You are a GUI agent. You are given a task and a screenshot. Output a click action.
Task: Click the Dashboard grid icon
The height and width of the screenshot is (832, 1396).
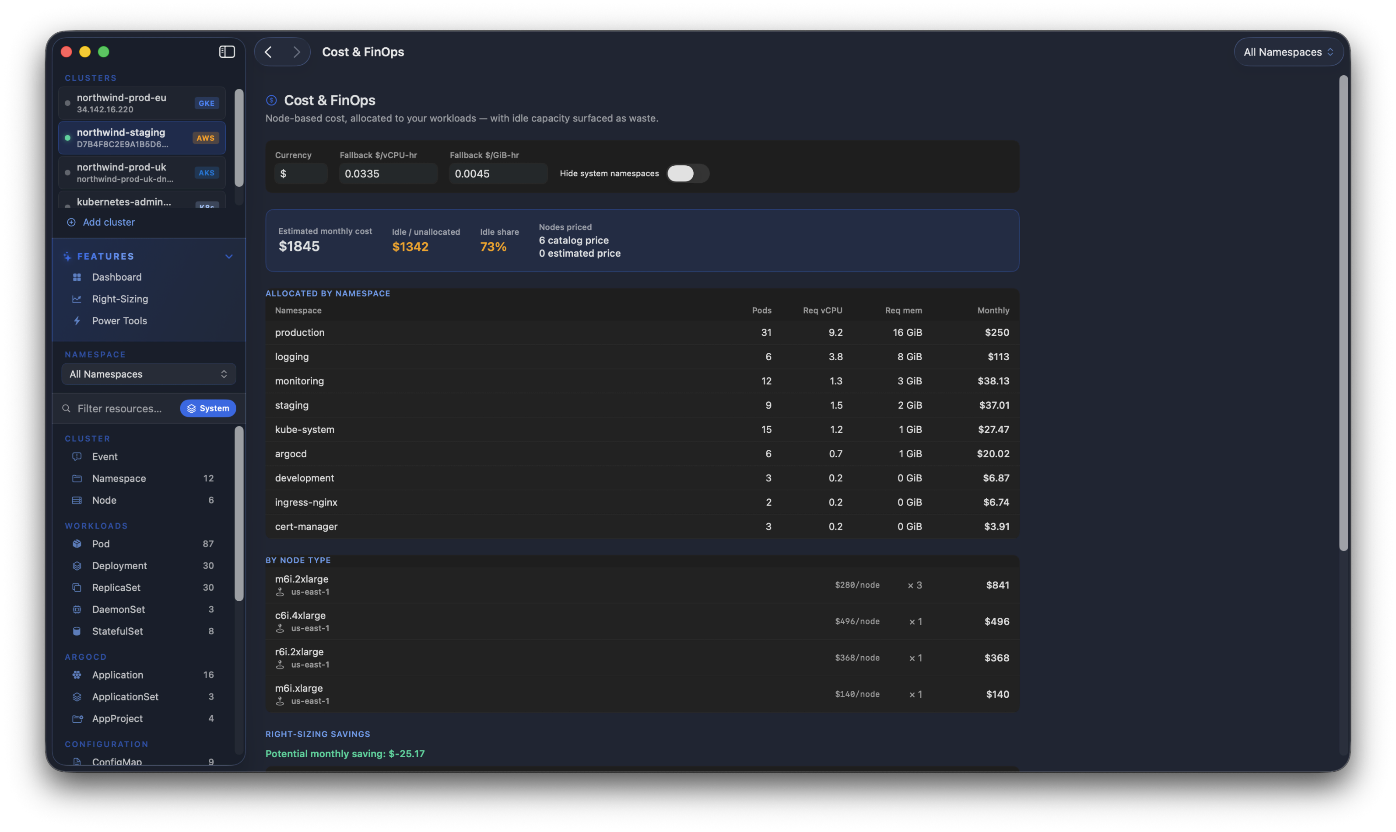[77, 277]
